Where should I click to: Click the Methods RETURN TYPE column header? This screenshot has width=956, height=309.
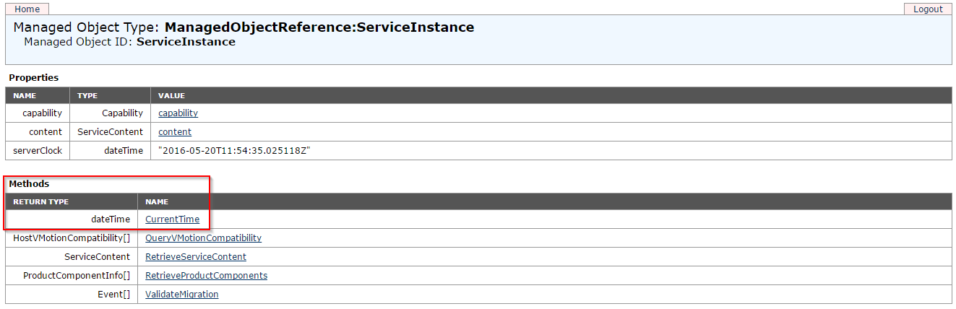(40, 202)
